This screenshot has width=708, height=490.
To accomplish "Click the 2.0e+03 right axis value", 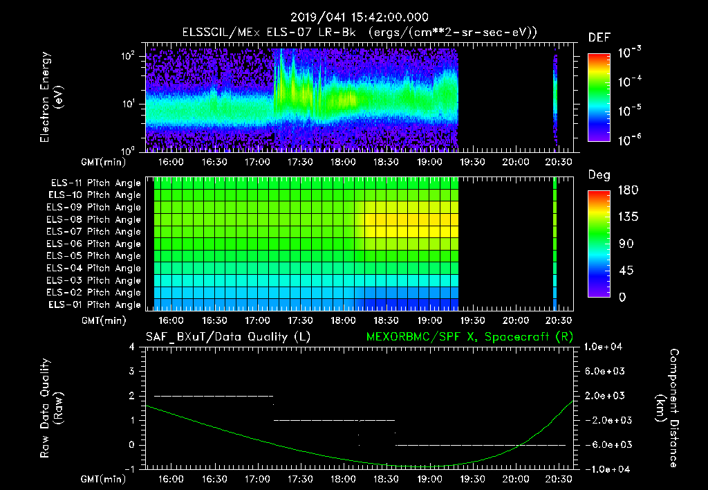I will click(605, 396).
